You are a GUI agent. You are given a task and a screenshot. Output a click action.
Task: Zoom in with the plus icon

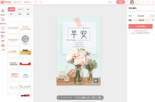click(x=88, y=98)
